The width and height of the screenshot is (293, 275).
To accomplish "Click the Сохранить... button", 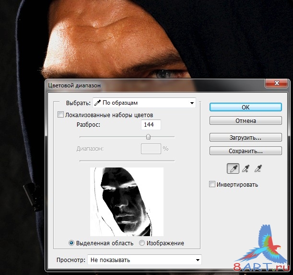I will click(246, 151).
